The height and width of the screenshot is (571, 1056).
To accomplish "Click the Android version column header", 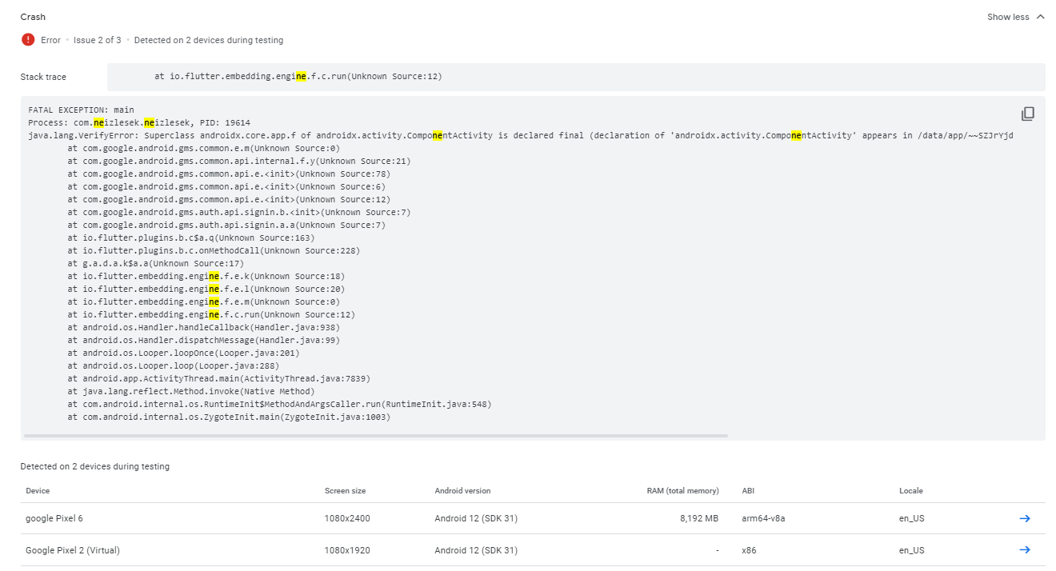I will (x=462, y=490).
